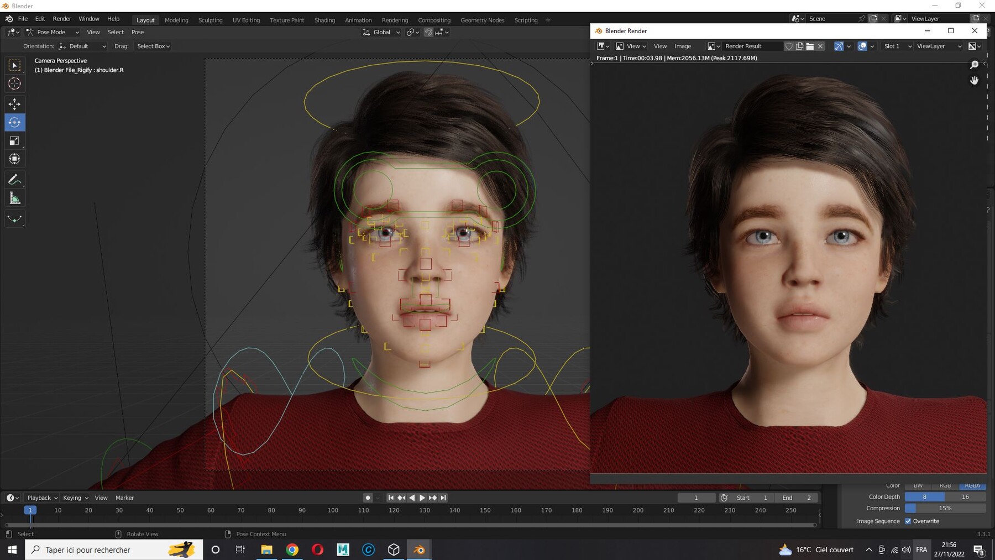Screen dimensions: 995x560
Task: Open the Image menu in the render window
Action: pyautogui.click(x=683, y=46)
